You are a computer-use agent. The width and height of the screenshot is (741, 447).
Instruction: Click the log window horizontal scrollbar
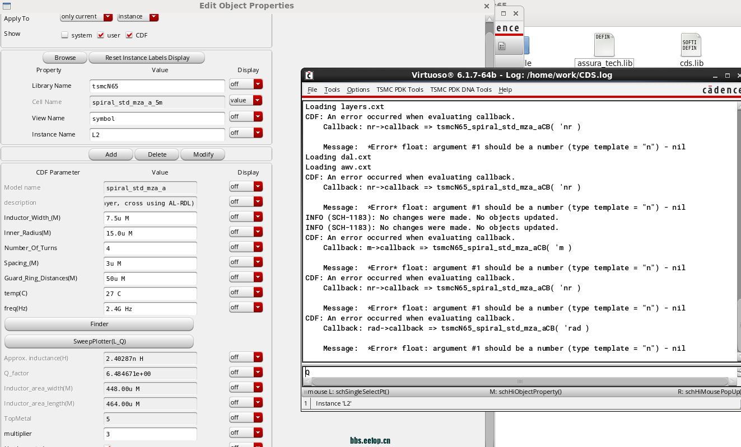tap(520, 382)
